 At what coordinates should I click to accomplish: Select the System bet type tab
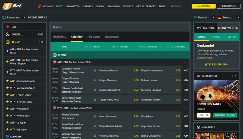pyautogui.click(x=232, y=37)
